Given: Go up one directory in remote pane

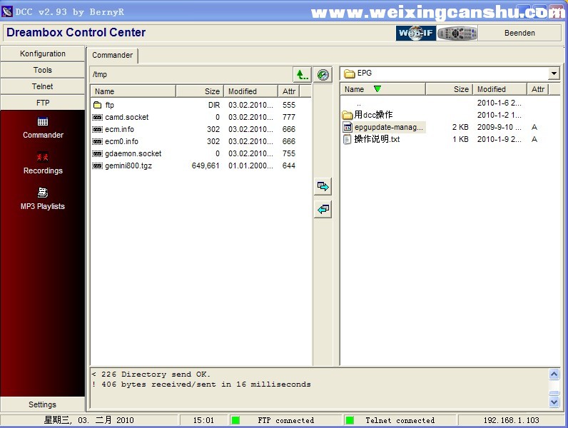Looking at the screenshot, I should pyautogui.click(x=302, y=75).
